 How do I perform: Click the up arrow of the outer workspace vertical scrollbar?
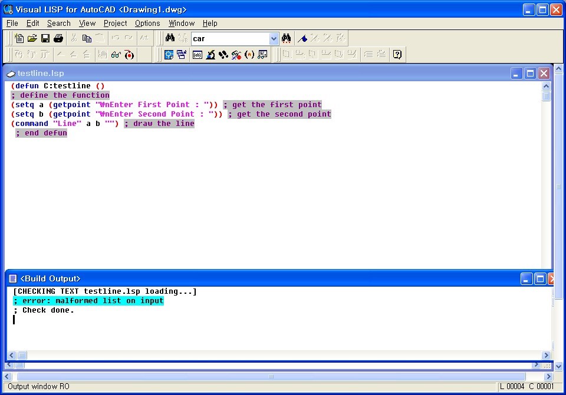[558, 68]
